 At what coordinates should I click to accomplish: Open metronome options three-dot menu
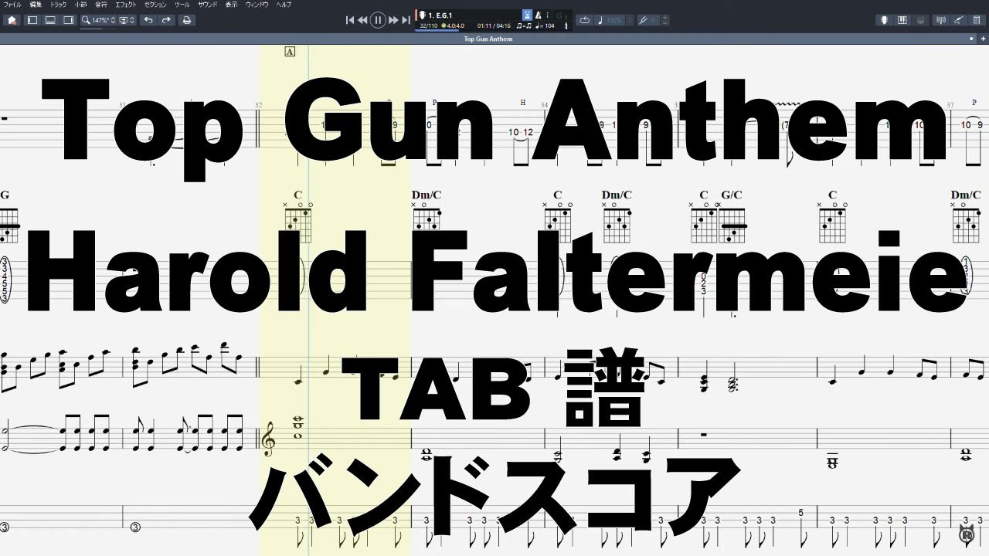548,15
